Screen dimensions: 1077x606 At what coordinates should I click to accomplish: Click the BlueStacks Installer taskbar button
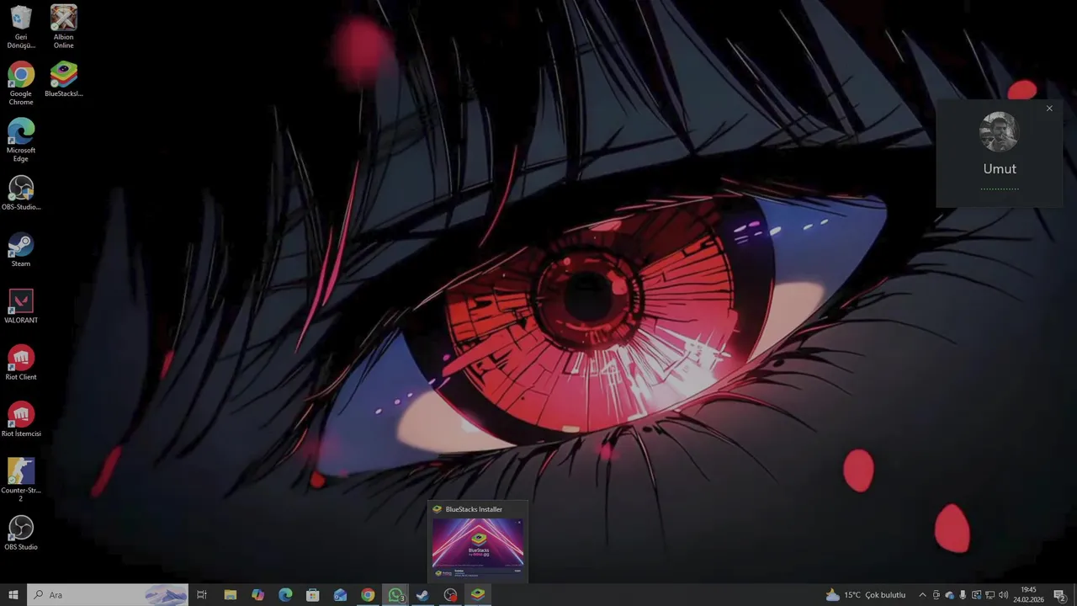coord(478,595)
